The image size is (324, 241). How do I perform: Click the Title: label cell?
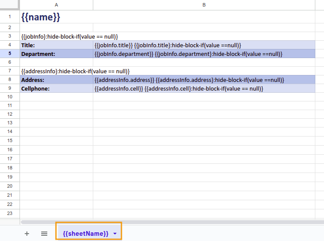56,45
